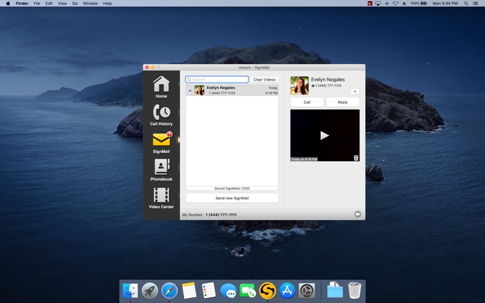Click Evelyn Nogales profile photo in details
The image size is (485, 303).
click(299, 85)
